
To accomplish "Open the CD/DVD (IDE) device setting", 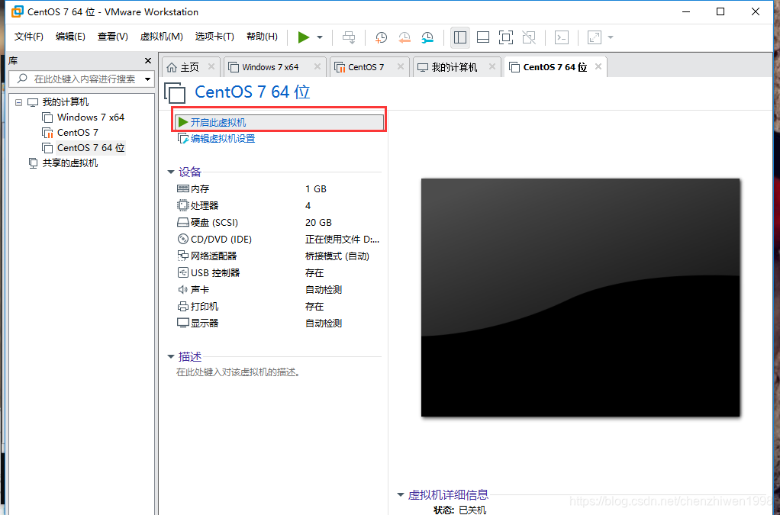I will [x=221, y=239].
